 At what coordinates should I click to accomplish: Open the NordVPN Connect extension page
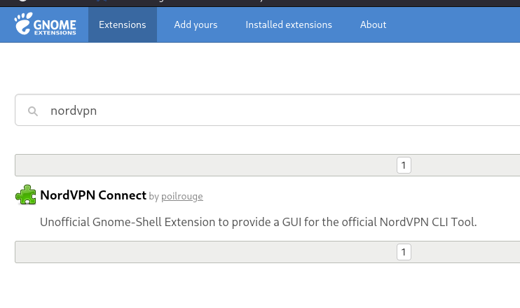pyautogui.click(x=93, y=195)
